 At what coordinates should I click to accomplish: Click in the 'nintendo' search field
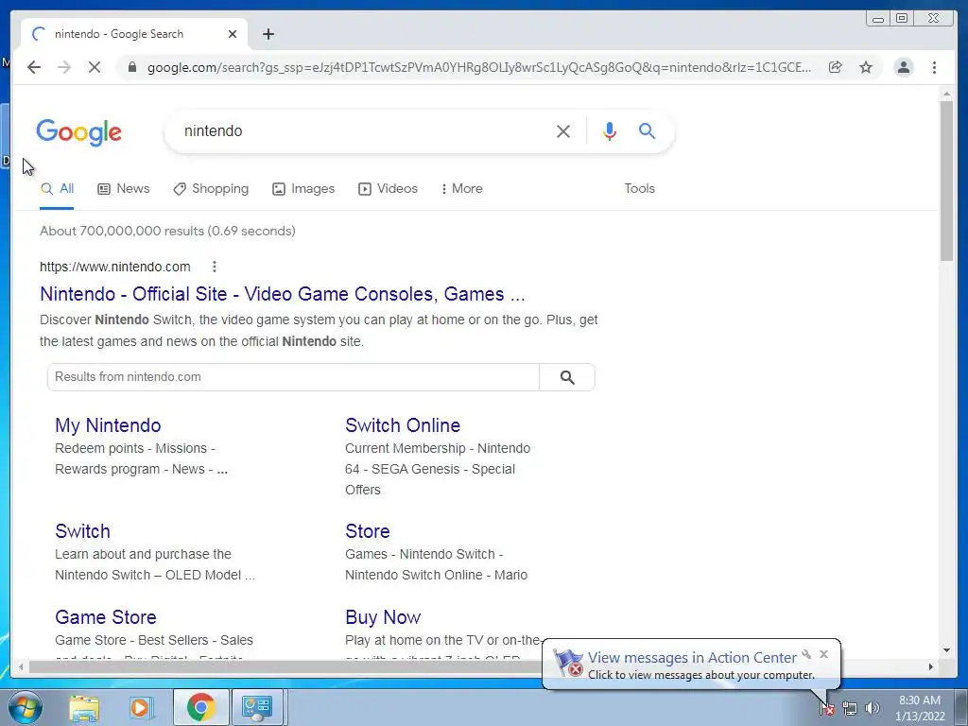[x=364, y=130]
